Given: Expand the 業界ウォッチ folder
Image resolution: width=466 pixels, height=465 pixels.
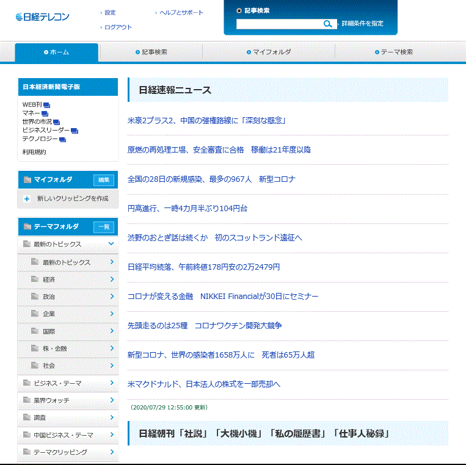Looking at the screenshot, I should (x=112, y=400).
